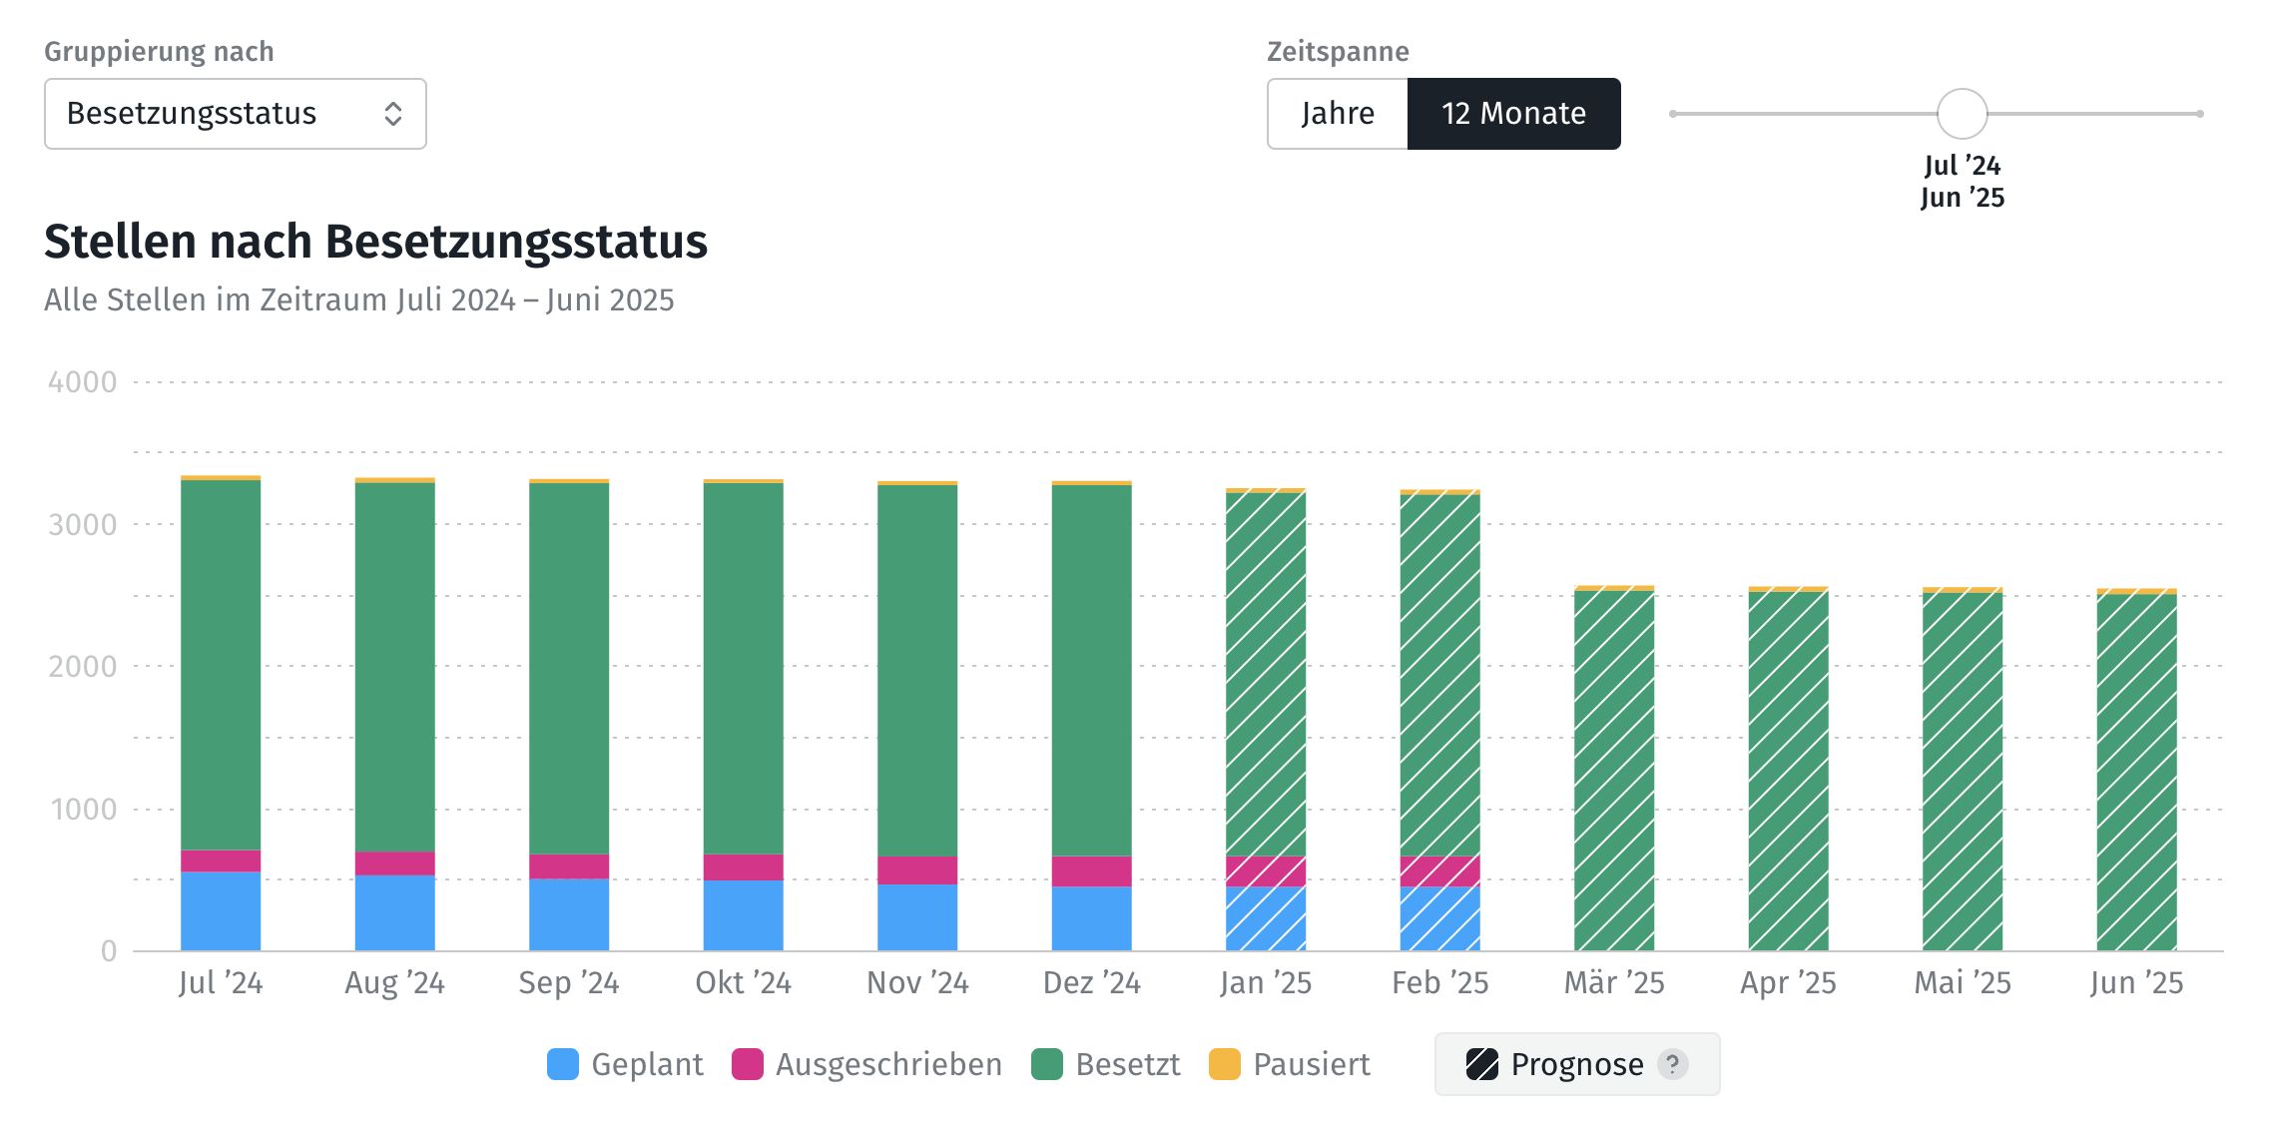This screenshot has height=1144, width=2270.
Task: Toggle the Ausgeschrieben legend swatch
Action: pos(748,1064)
